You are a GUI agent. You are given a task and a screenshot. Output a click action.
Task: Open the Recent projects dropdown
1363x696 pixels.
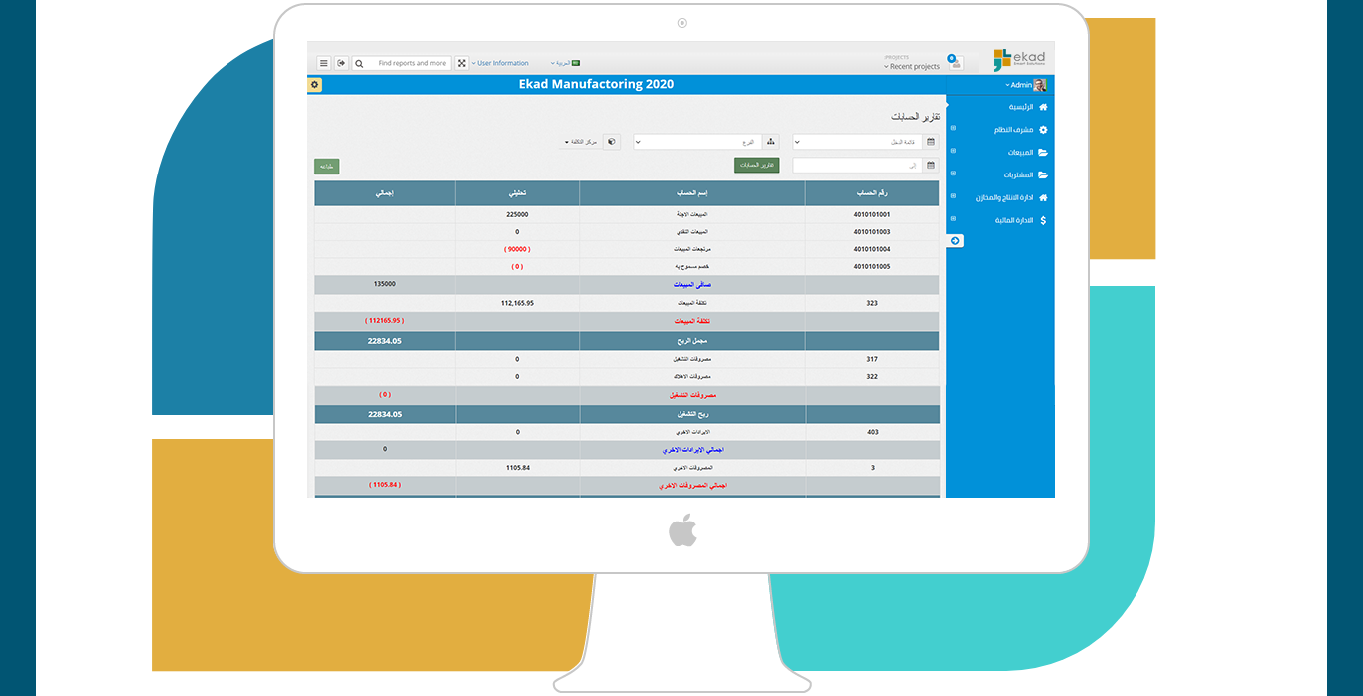click(912, 67)
